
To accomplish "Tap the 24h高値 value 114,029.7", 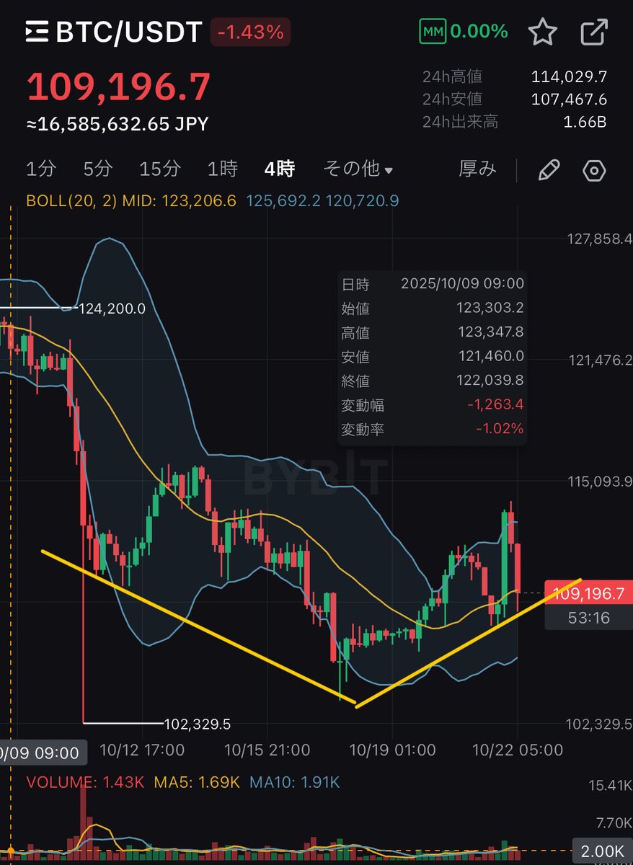I will (570, 76).
